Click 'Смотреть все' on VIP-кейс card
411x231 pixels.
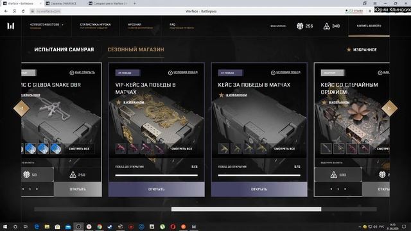[x=182, y=149]
